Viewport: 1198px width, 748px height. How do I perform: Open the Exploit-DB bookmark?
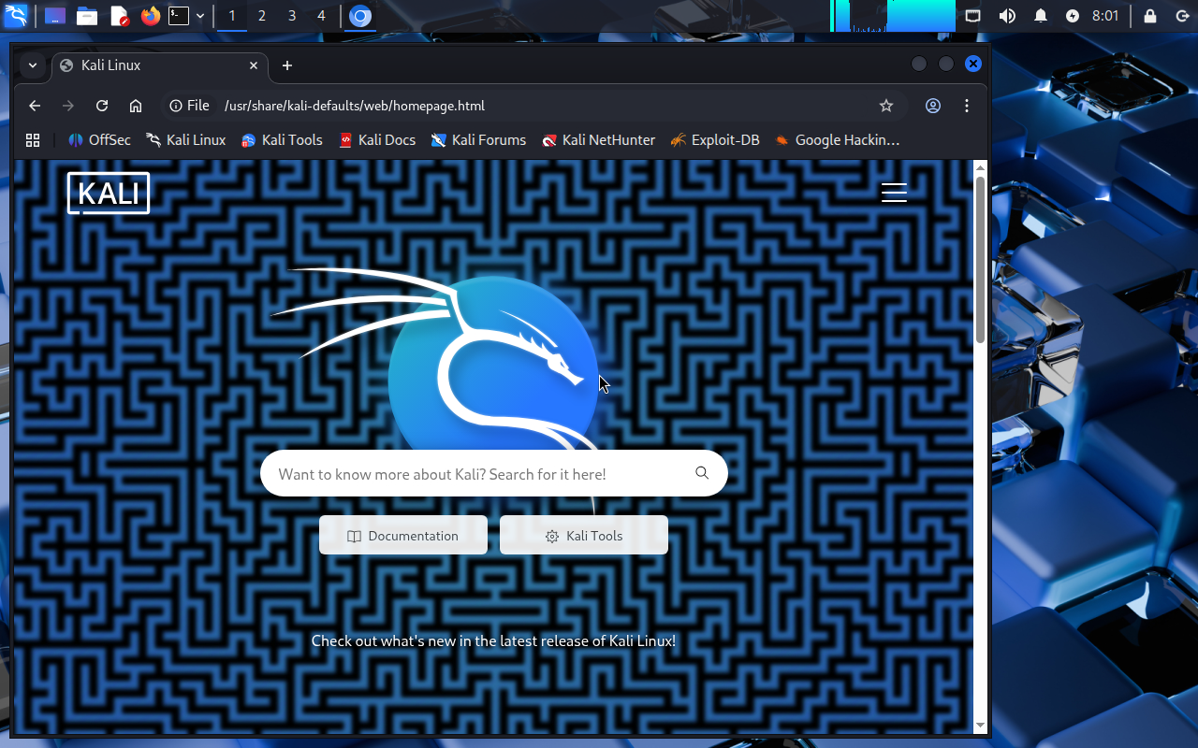click(715, 140)
